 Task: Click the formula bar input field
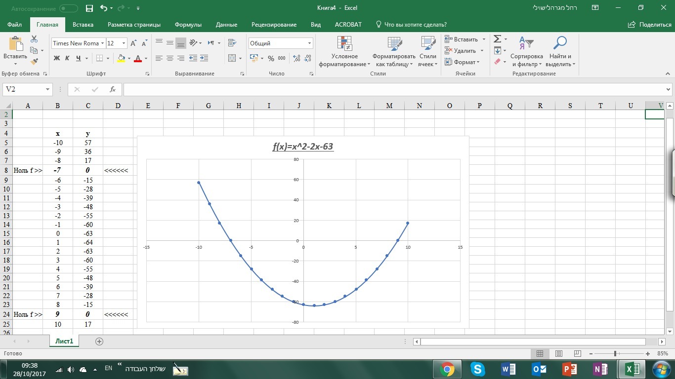[x=394, y=89]
